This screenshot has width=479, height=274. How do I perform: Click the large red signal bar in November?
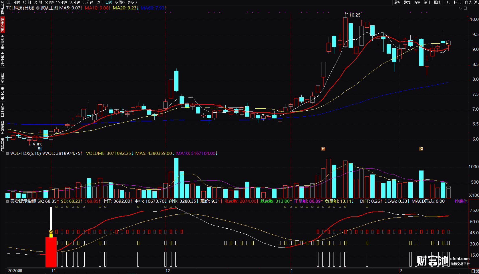(x=51, y=252)
